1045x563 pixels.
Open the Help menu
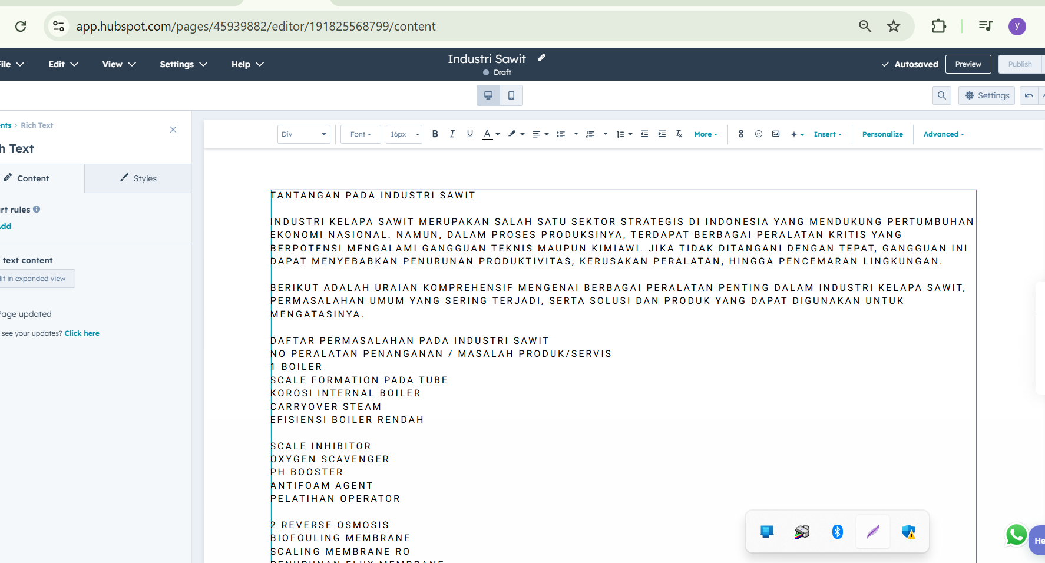coord(246,64)
